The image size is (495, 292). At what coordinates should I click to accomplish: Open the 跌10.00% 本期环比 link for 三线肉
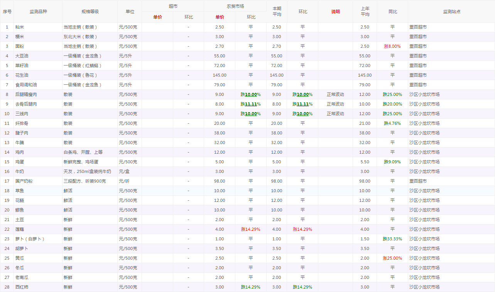[302, 114]
